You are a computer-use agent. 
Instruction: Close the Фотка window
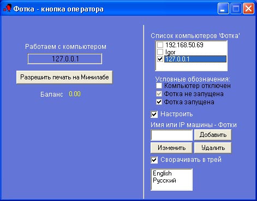click(248, 8)
